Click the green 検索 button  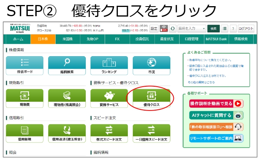pos(213,29)
